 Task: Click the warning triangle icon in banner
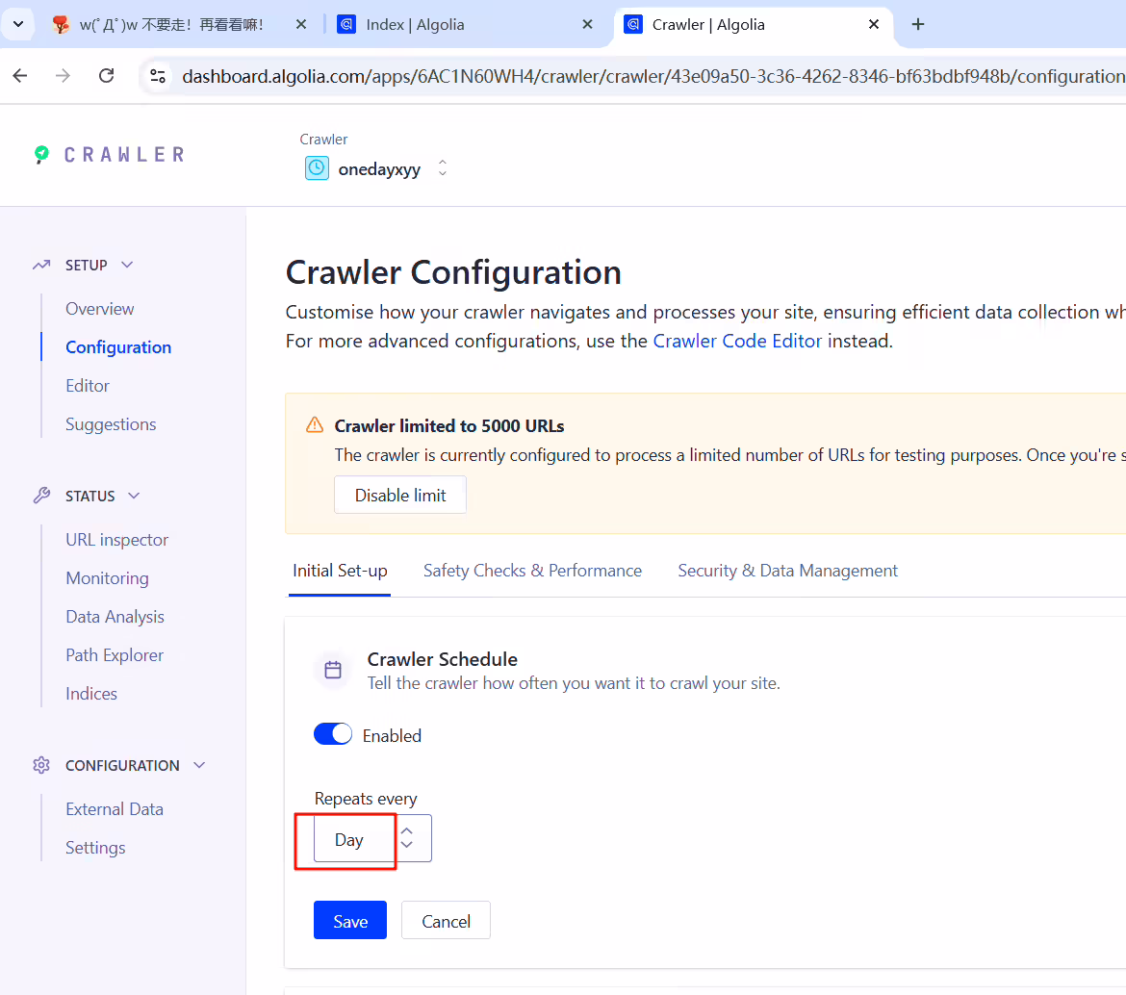(315, 425)
